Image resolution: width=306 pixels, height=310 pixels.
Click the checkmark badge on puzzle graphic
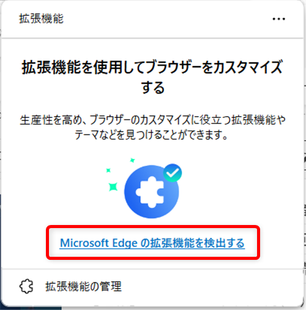173,173
